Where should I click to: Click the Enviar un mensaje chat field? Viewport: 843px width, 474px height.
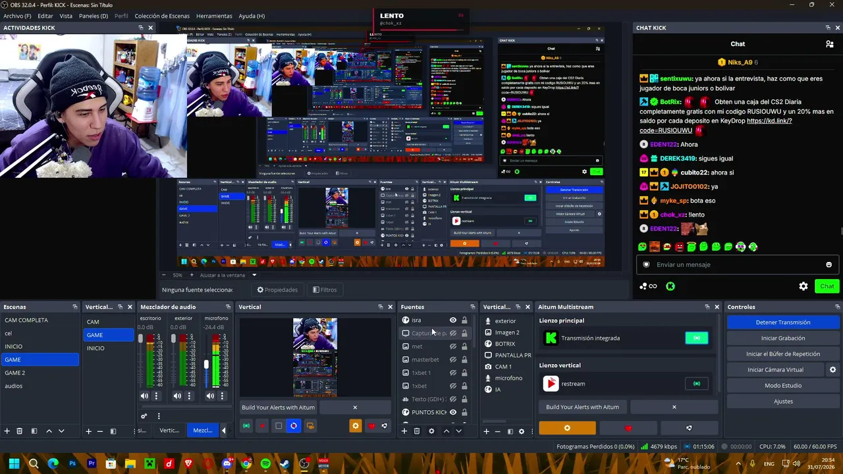tap(736, 265)
